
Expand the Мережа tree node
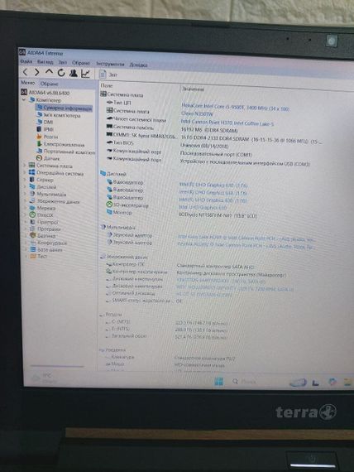click(26, 208)
